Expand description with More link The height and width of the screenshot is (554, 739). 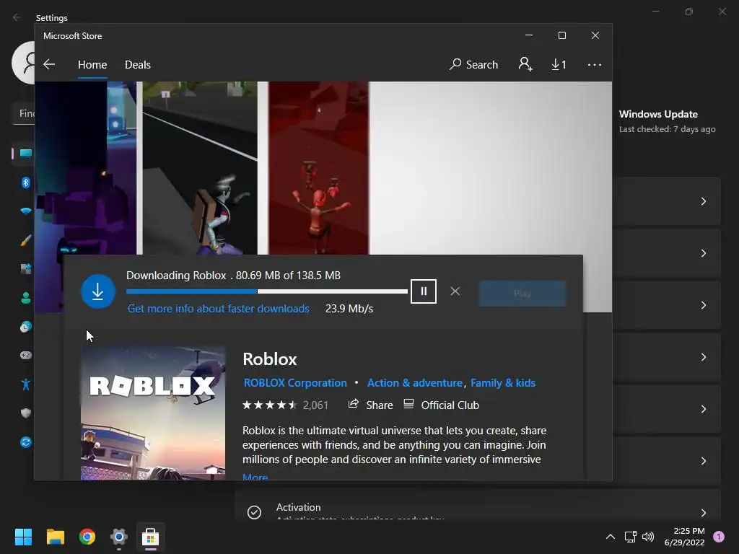255,477
